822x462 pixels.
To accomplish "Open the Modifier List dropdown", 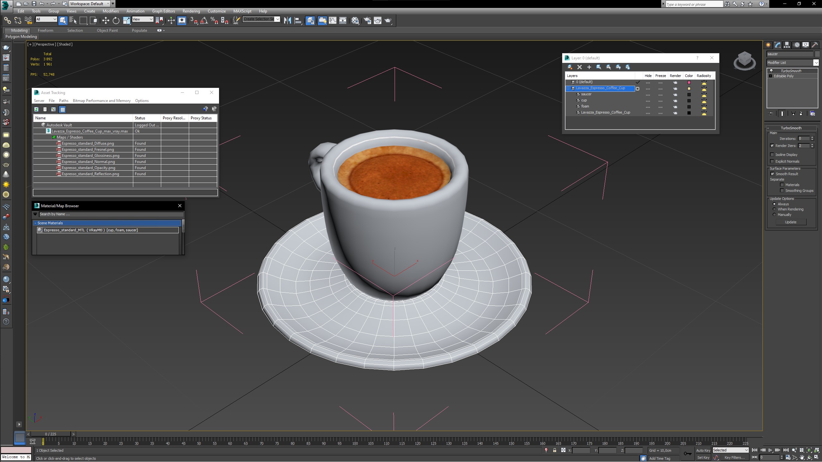I will (792, 63).
